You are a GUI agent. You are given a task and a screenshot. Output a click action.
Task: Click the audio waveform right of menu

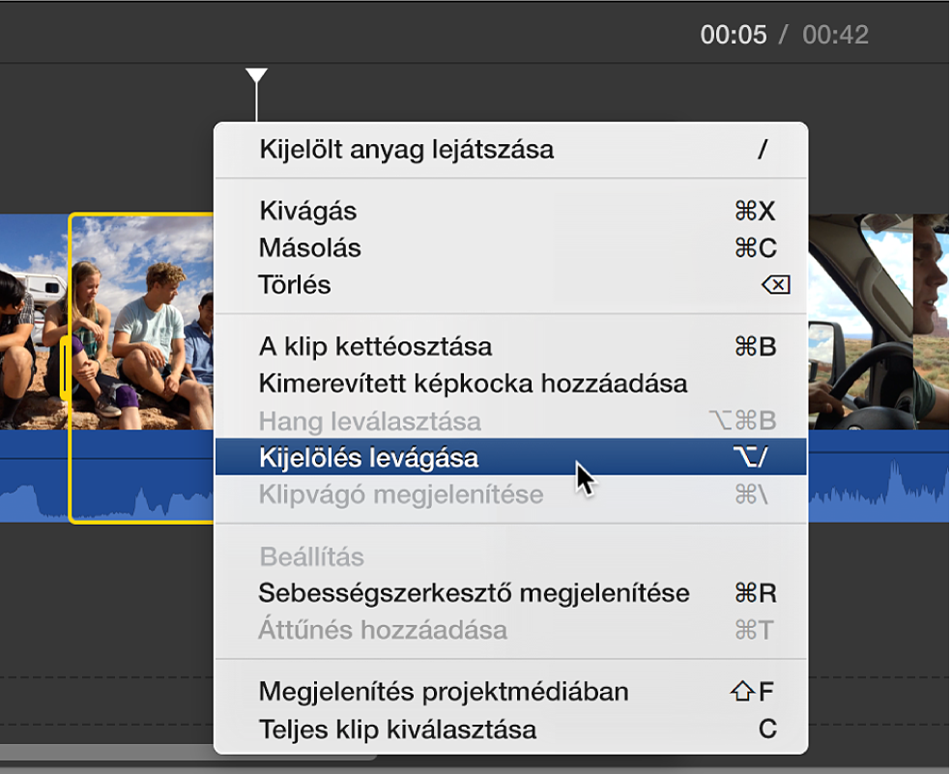click(x=875, y=478)
